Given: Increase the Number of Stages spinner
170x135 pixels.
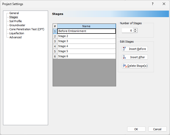Looking at the screenshot, I should coord(135,29).
